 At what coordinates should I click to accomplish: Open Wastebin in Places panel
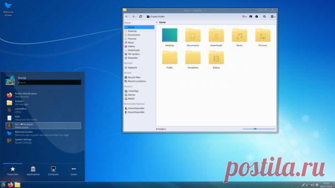[139, 58]
